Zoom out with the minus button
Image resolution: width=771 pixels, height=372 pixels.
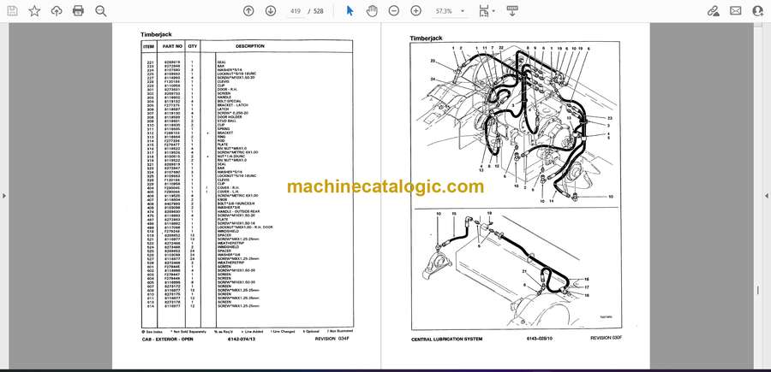[x=394, y=11]
